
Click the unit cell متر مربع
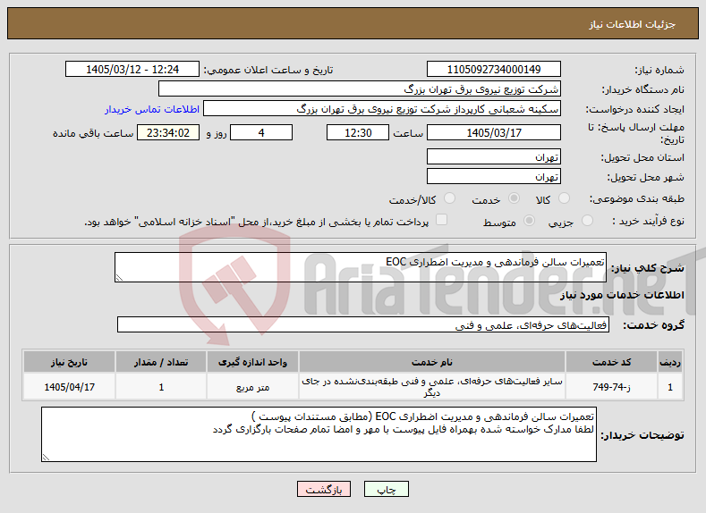(x=252, y=387)
